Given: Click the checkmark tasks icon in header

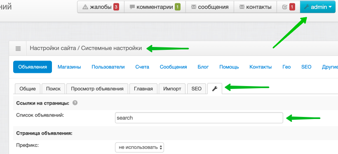Looking at the screenshot, I should 284,7.
